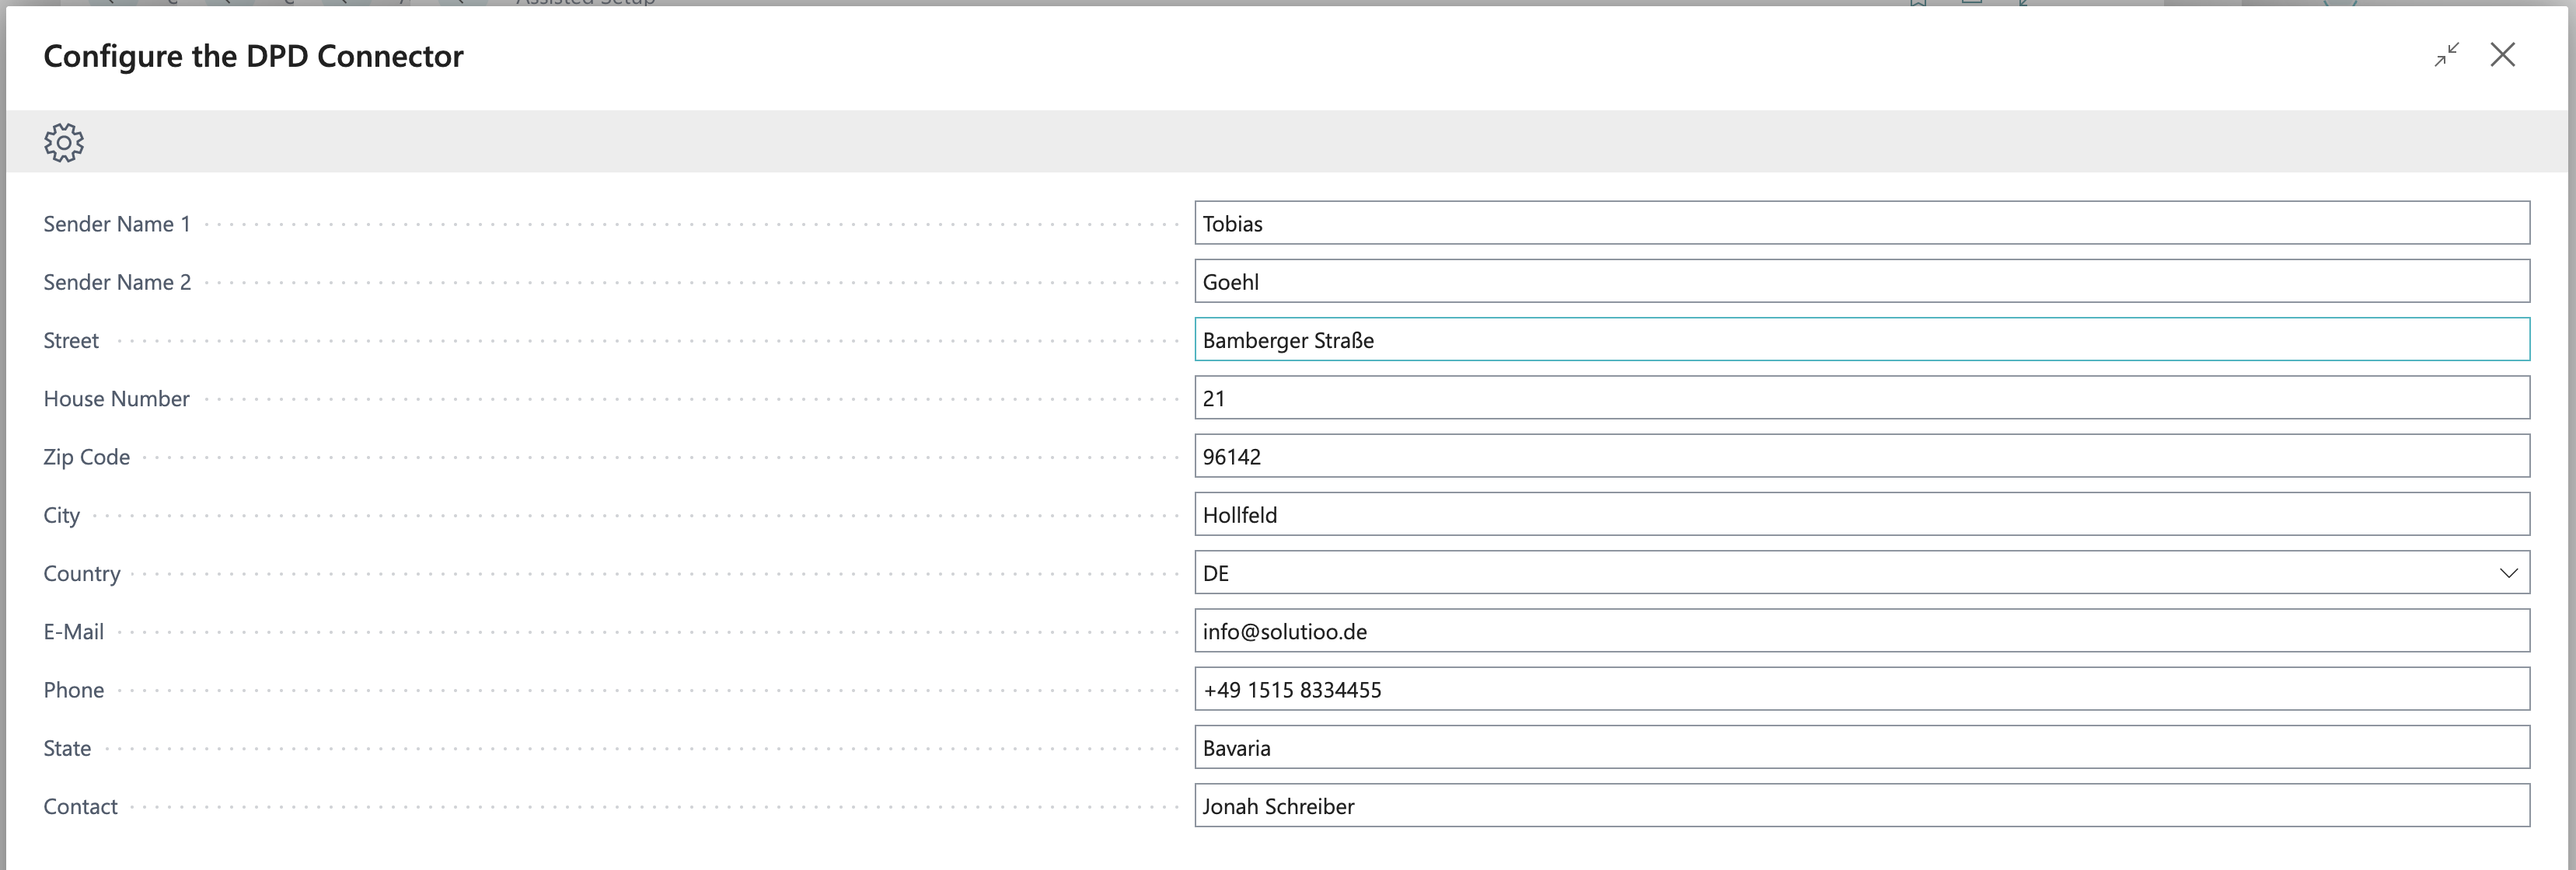Click the Sender Name 1 label

(116, 224)
